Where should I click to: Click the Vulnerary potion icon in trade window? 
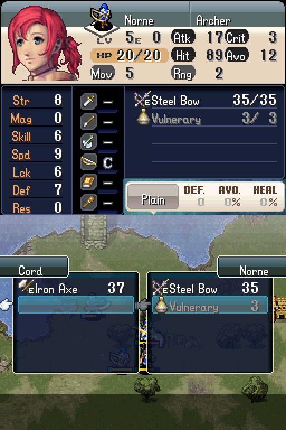(x=161, y=305)
